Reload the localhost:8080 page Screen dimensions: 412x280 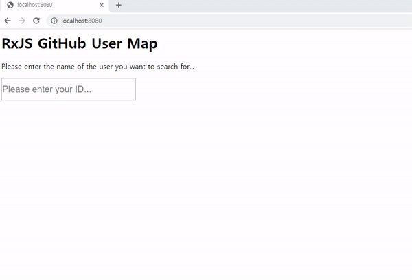[36, 21]
